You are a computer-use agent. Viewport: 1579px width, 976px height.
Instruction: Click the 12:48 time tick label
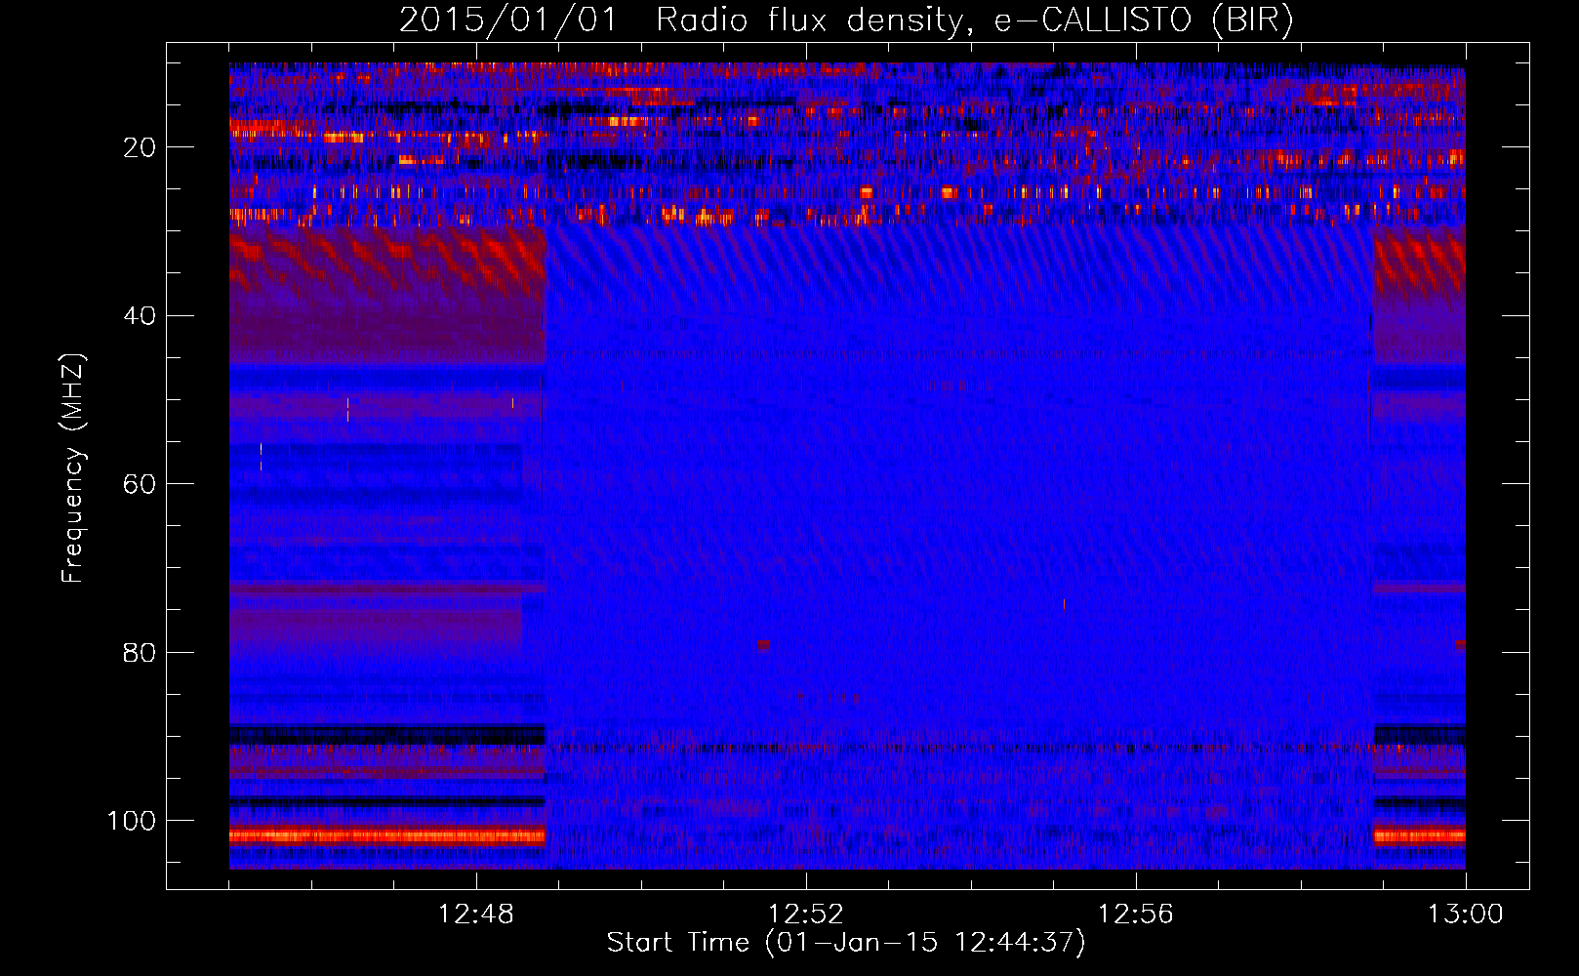pyautogui.click(x=476, y=915)
